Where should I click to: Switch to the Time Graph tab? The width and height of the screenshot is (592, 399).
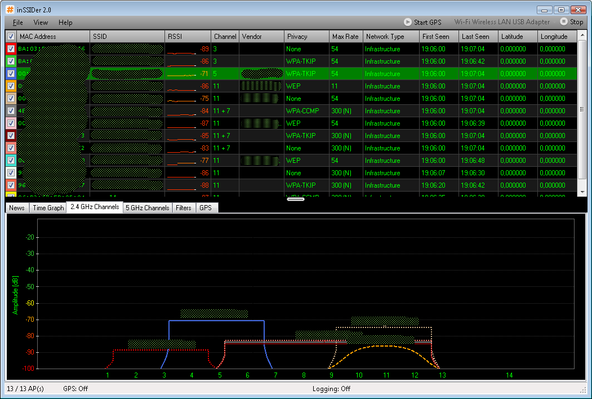(x=48, y=208)
